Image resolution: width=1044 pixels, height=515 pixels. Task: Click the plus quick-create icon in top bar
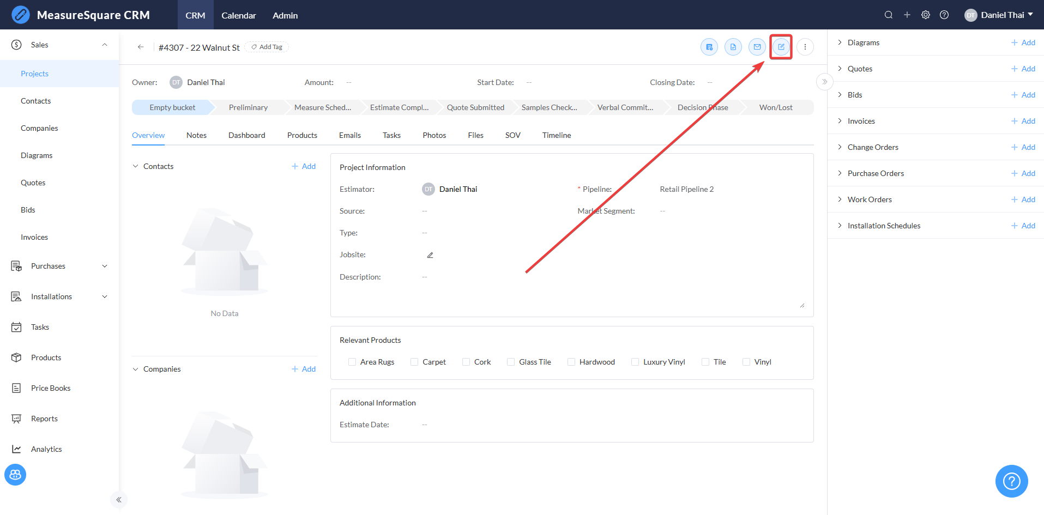tap(907, 15)
